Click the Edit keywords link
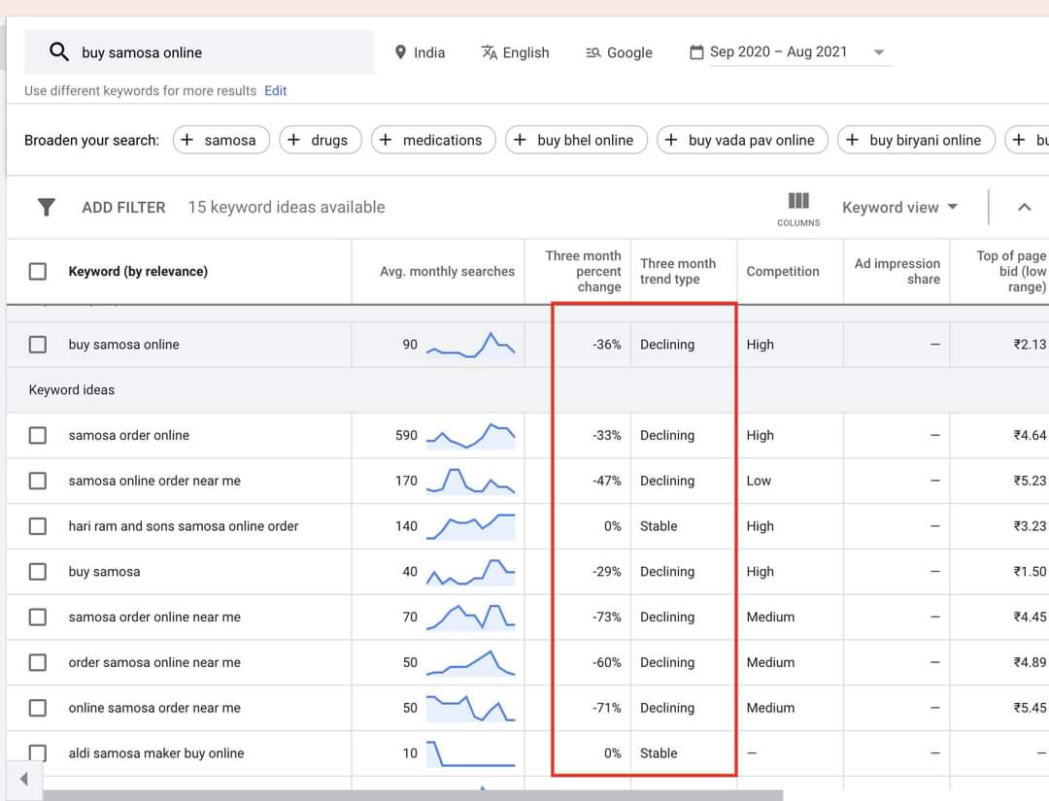This screenshot has width=1049, height=801. (x=276, y=91)
